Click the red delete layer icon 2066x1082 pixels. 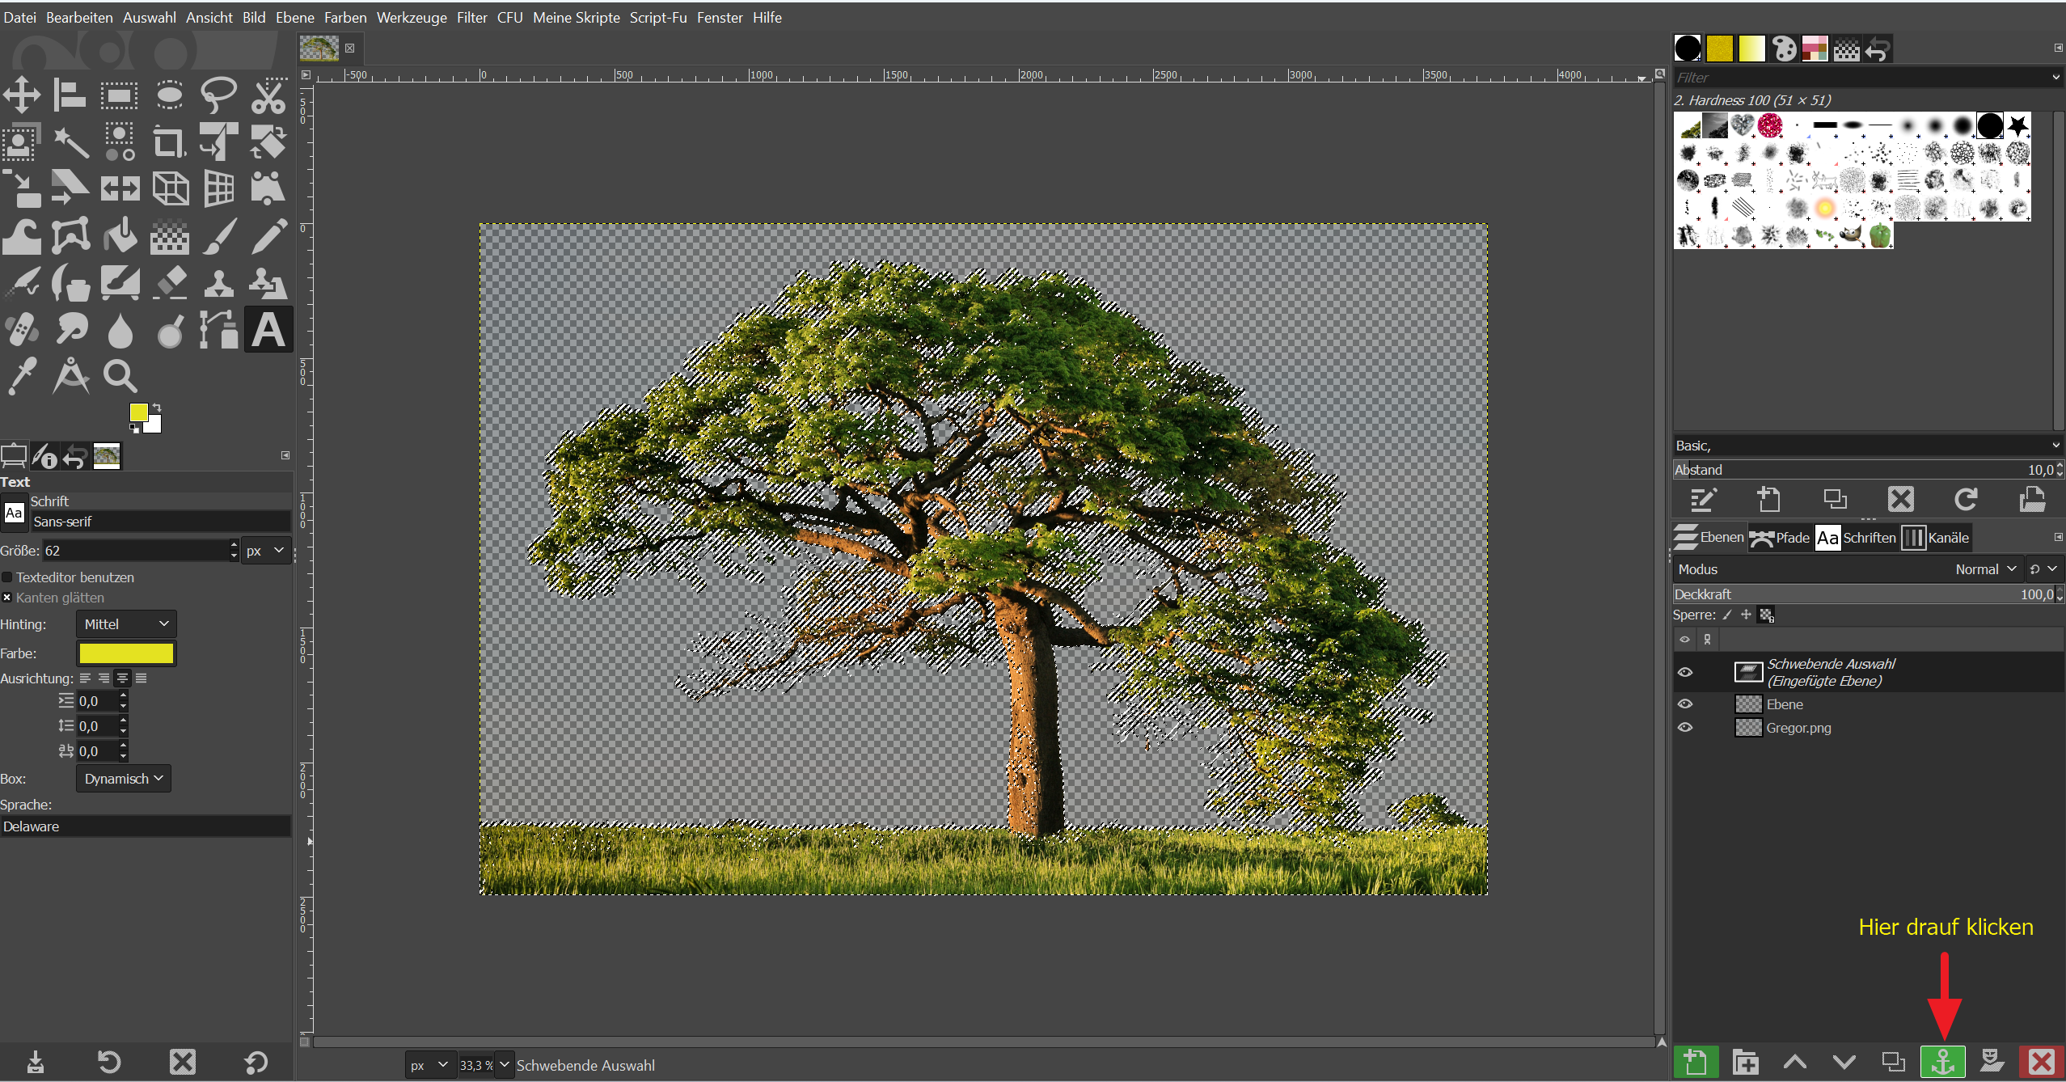click(2041, 1062)
